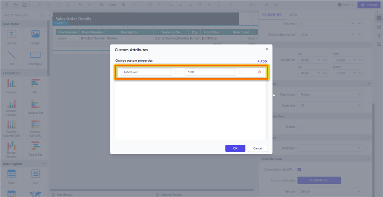Open the Paper size dropdown
Image resolution: width=383 pixels, height=197 pixels.
tap(330, 105)
